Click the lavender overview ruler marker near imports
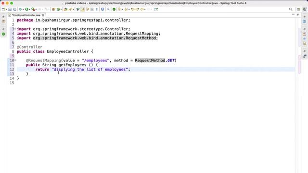Viewport: 308px width, 173px height. pos(299,37)
